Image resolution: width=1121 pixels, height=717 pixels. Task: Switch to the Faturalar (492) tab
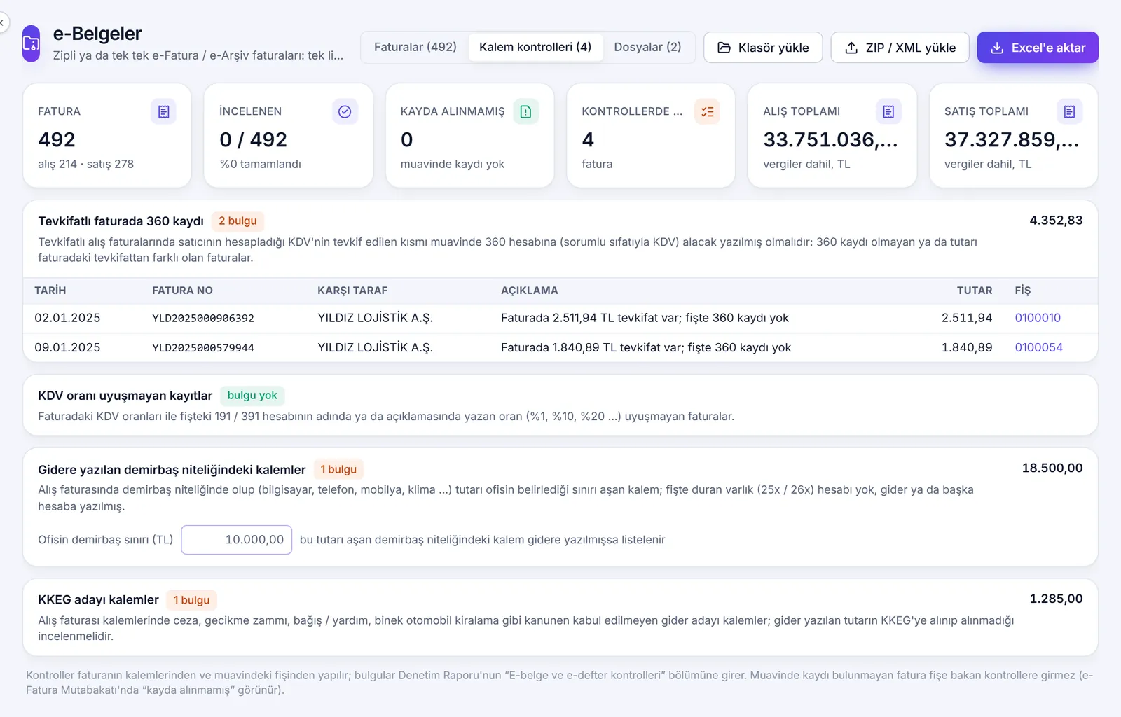coord(415,47)
